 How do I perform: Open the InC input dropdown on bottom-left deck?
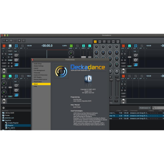pos(16,82)
